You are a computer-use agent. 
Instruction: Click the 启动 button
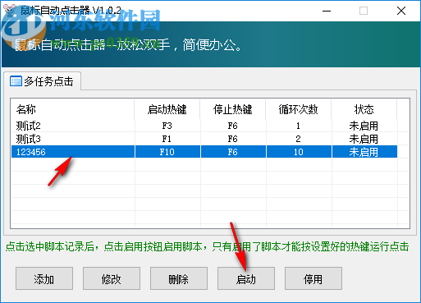[x=246, y=278]
